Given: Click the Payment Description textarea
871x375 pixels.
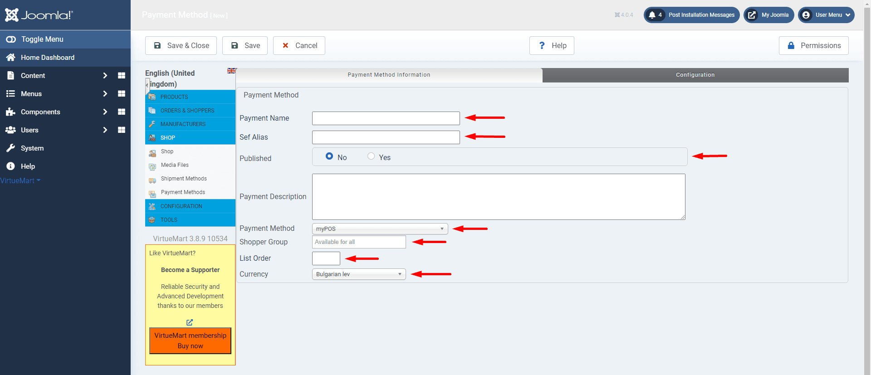Looking at the screenshot, I should coord(499,197).
